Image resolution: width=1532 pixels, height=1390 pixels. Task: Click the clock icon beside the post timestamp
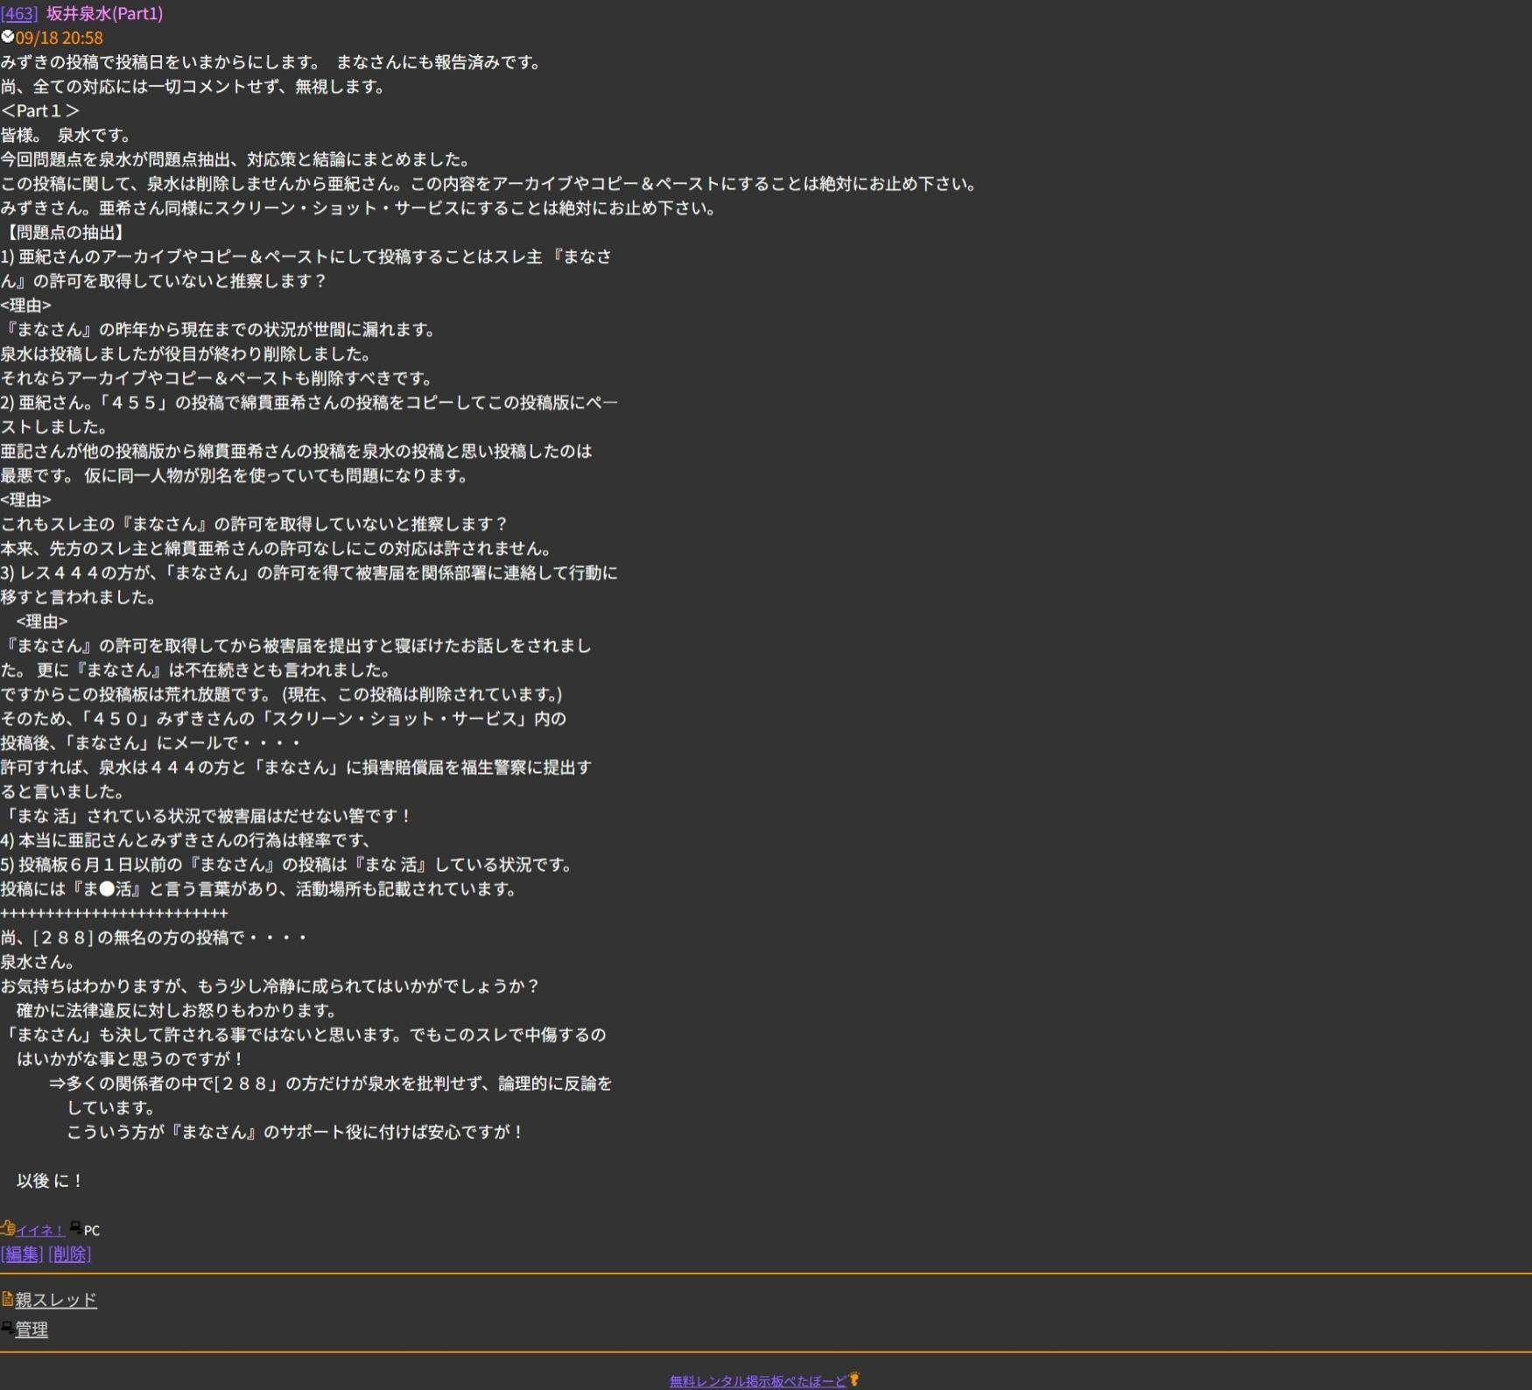pos(7,37)
